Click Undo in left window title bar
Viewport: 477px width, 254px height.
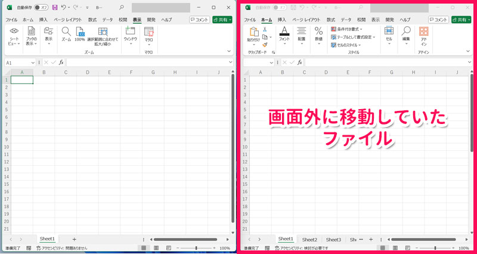[x=63, y=7]
